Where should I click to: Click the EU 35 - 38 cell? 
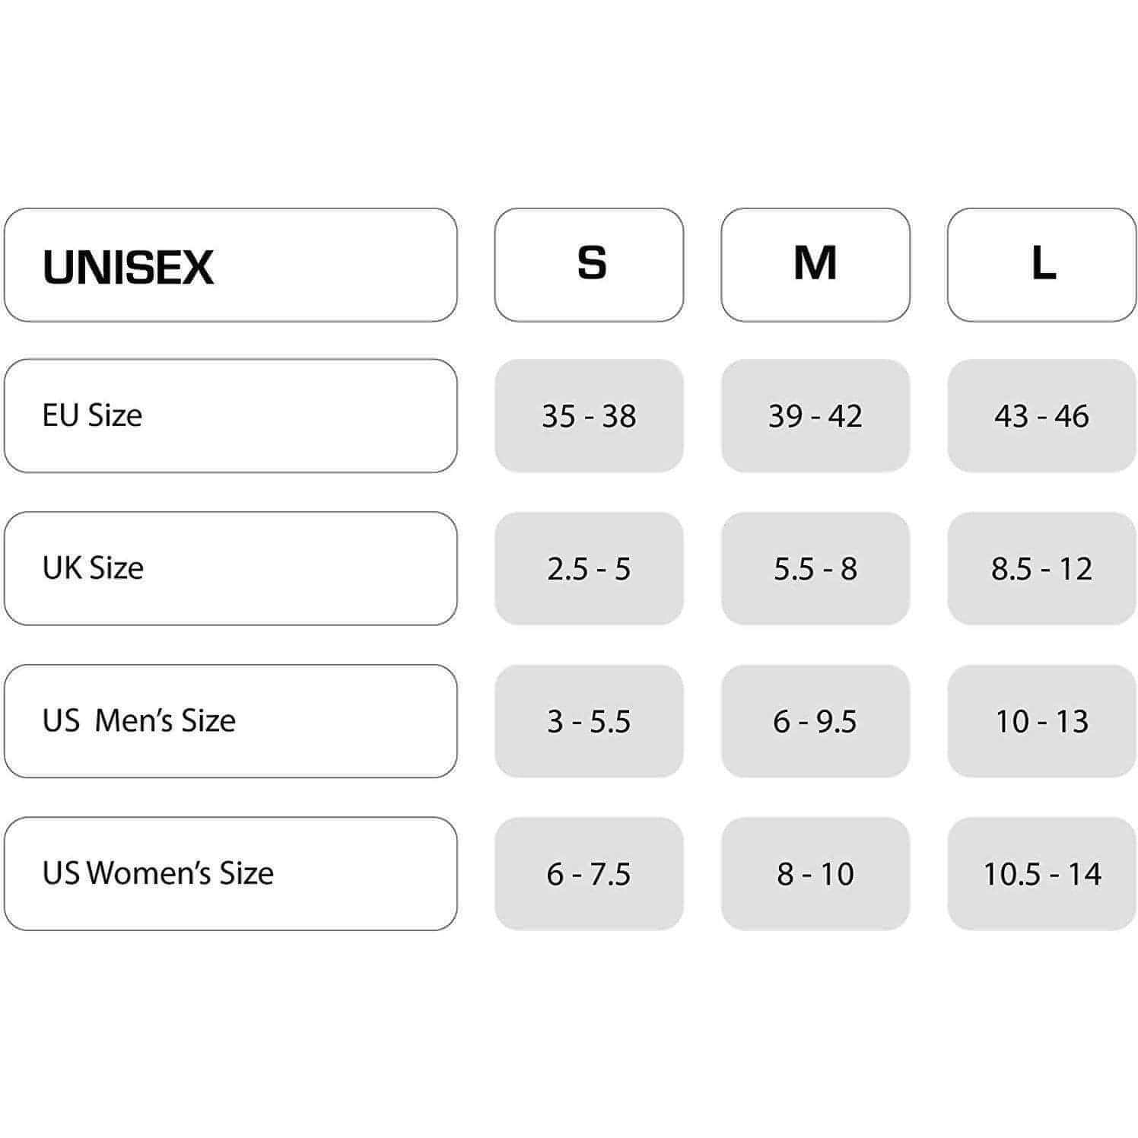pos(589,415)
